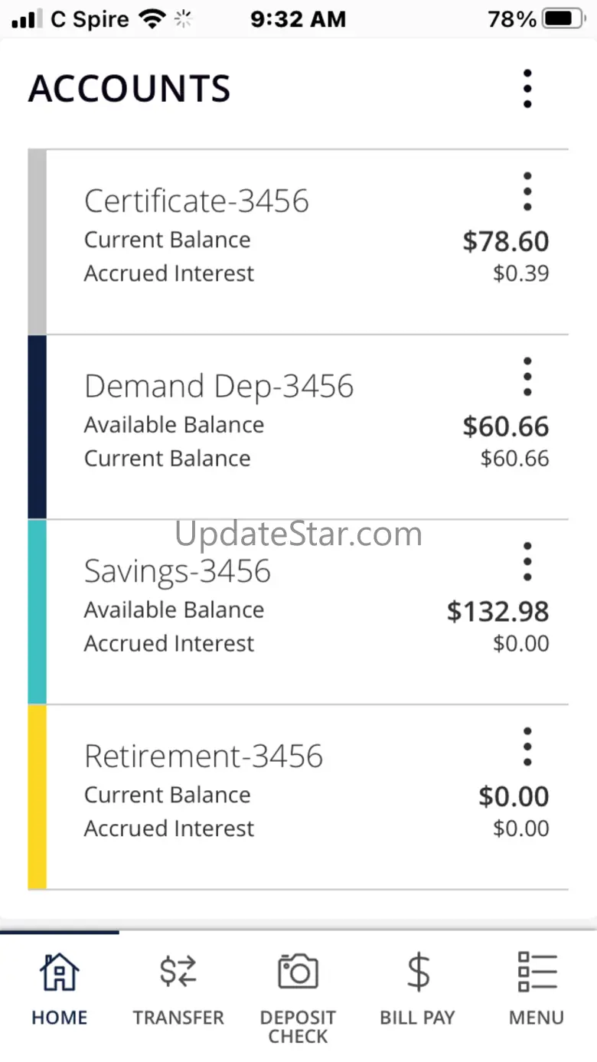Image resolution: width=597 pixels, height=1062 pixels.
Task: Tap the yellow Retirement color bar
Action: [x=38, y=798]
